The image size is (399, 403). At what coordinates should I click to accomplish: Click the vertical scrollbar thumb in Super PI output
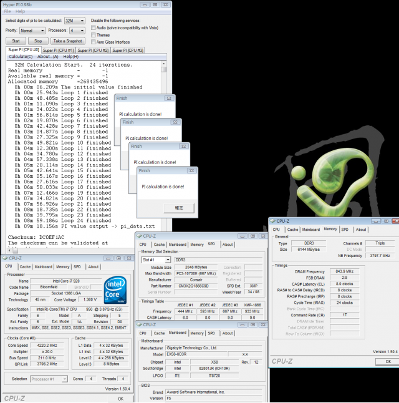click(x=163, y=69)
